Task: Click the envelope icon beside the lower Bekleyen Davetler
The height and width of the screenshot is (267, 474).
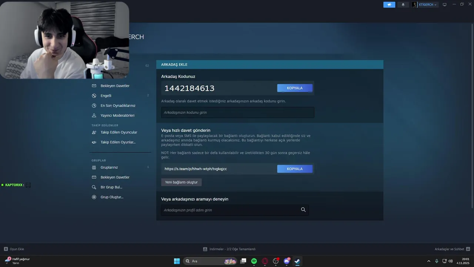Action: (94, 177)
